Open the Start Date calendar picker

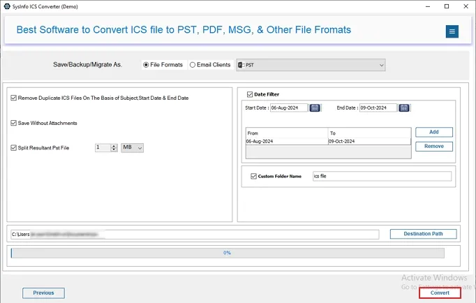pyautogui.click(x=315, y=108)
